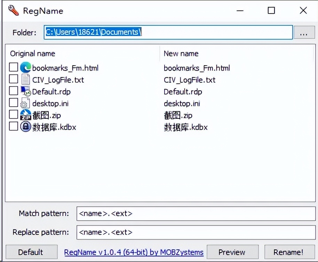Click the ZIP archive icon for 截图.zip
The height and width of the screenshot is (262, 318).
(x=25, y=115)
